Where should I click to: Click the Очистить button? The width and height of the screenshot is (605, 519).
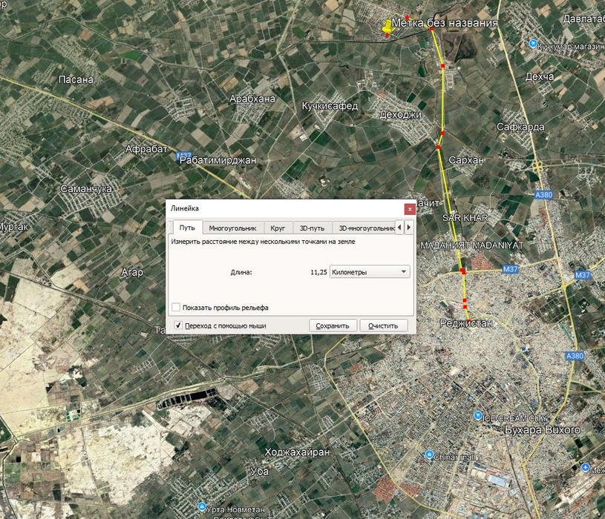(x=383, y=325)
